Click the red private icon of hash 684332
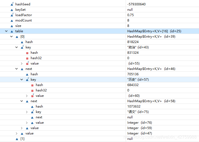The height and width of the screenshot is (142, 199). click(32, 85)
